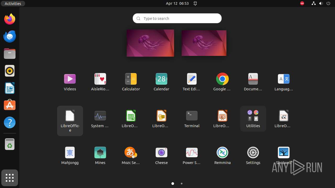
Task: Open LibreOffice Writer from the dock
Action: [10, 88]
